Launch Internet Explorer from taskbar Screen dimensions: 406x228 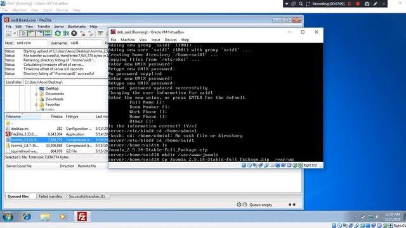click(27, 217)
